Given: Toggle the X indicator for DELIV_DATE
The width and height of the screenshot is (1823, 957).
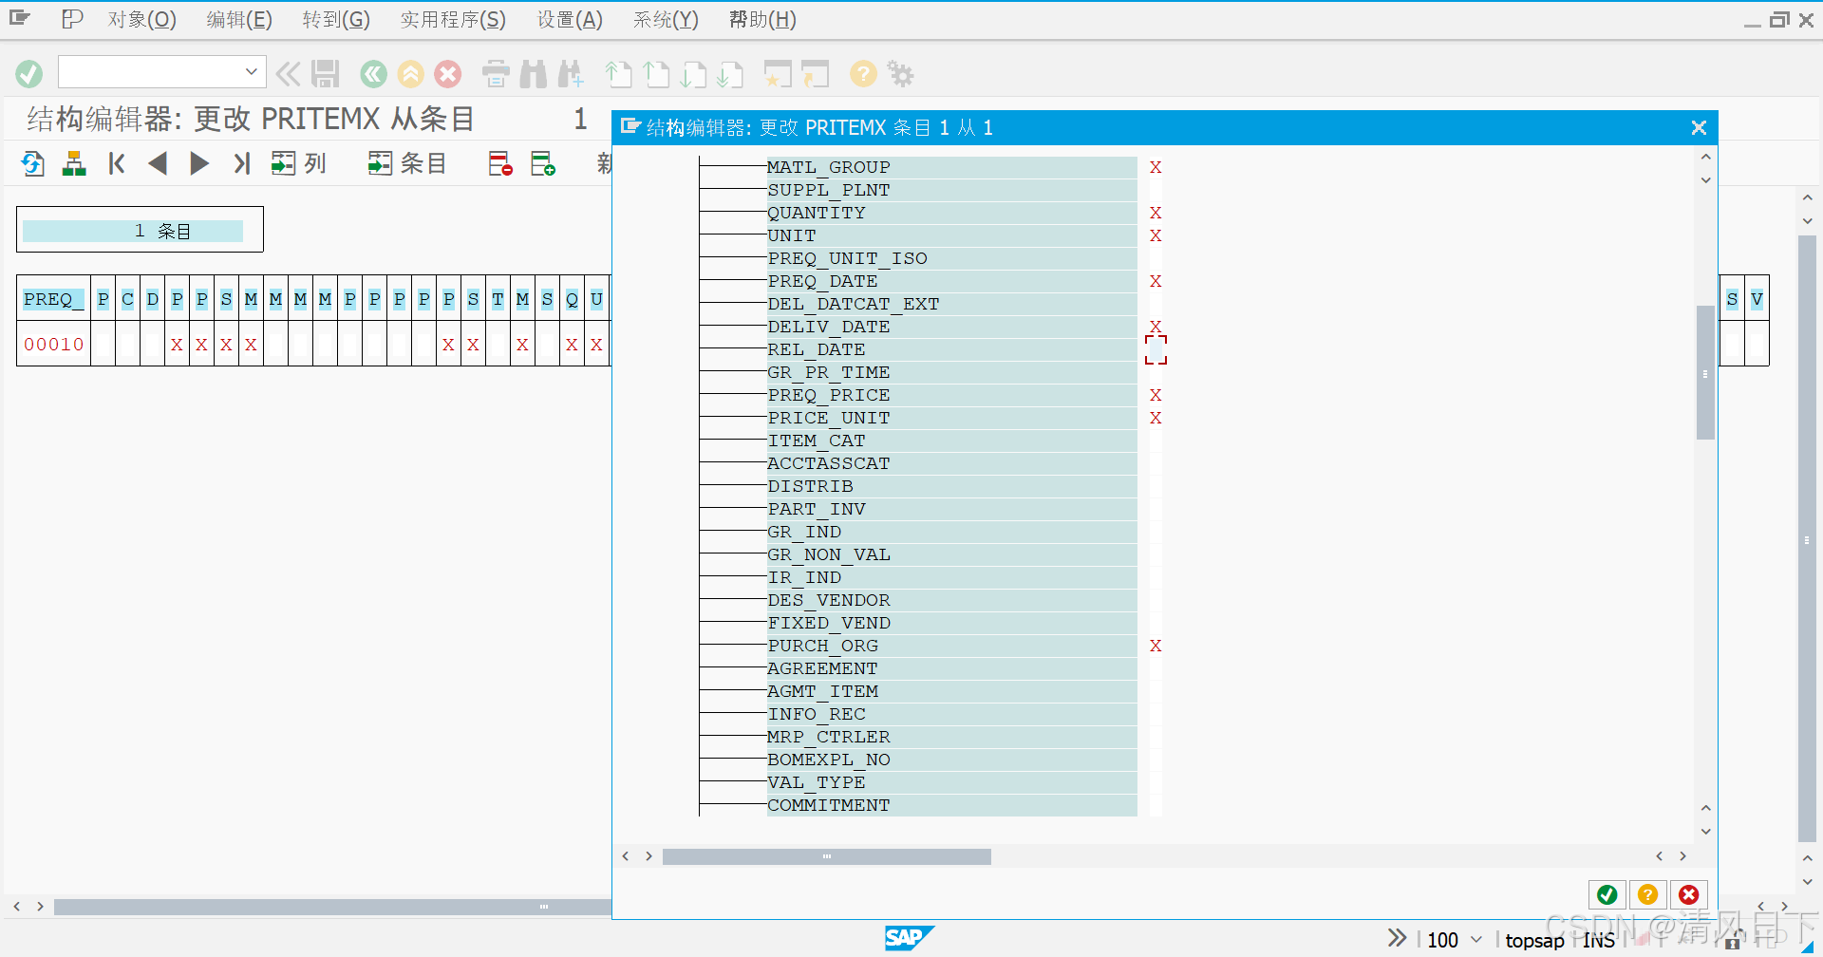Looking at the screenshot, I should click(x=1156, y=327).
